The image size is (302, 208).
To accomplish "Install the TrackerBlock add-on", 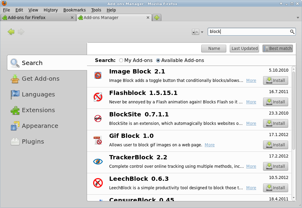I will [275, 166].
